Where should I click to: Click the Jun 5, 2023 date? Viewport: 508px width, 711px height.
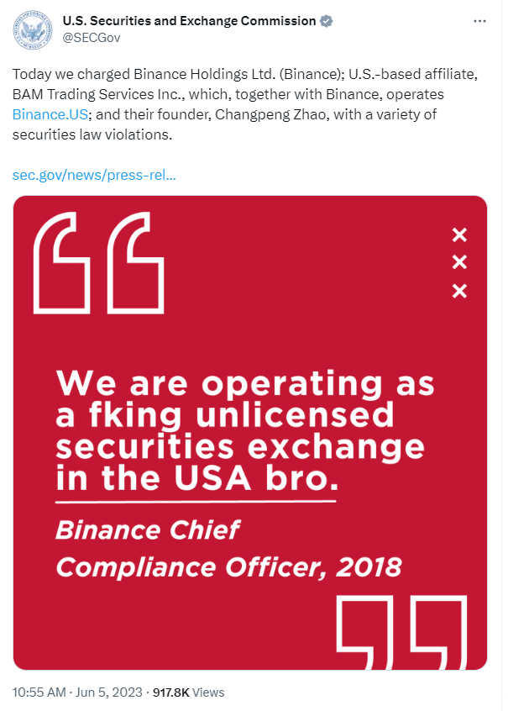click(109, 693)
